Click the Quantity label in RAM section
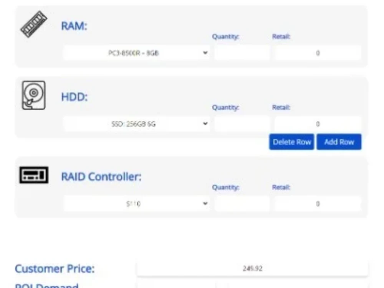 225,37
